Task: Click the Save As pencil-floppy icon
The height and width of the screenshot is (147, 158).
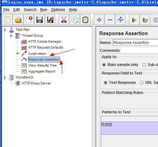Action: [50, 20]
